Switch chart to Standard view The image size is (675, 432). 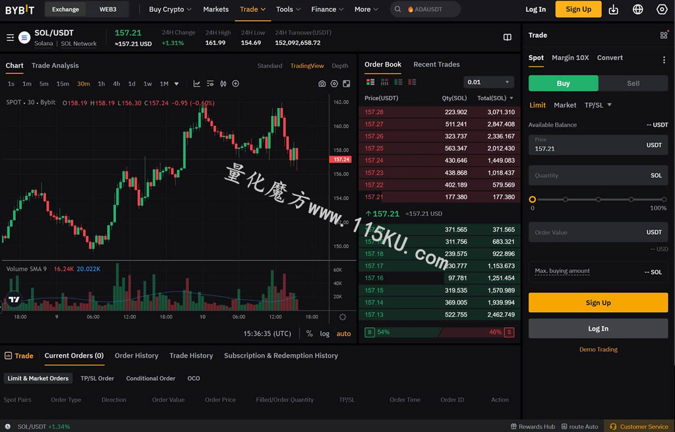click(270, 65)
